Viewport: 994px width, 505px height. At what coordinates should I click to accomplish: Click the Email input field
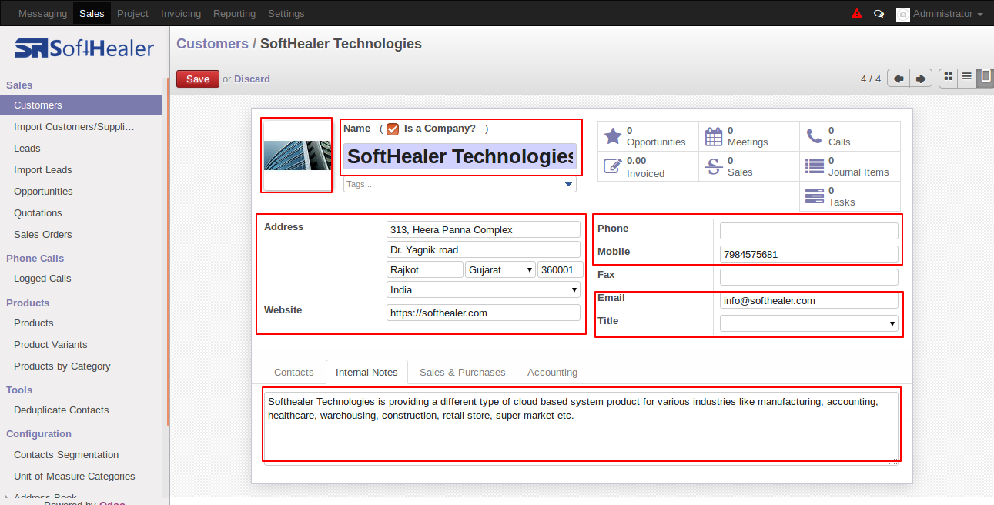[809, 300]
